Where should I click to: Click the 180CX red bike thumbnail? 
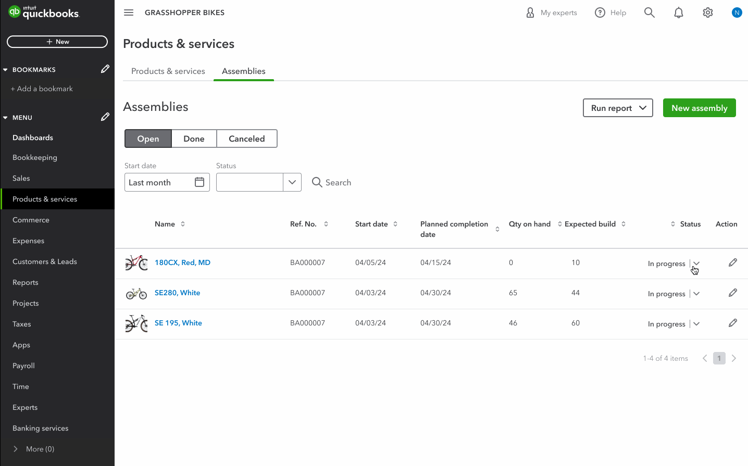coord(136,262)
